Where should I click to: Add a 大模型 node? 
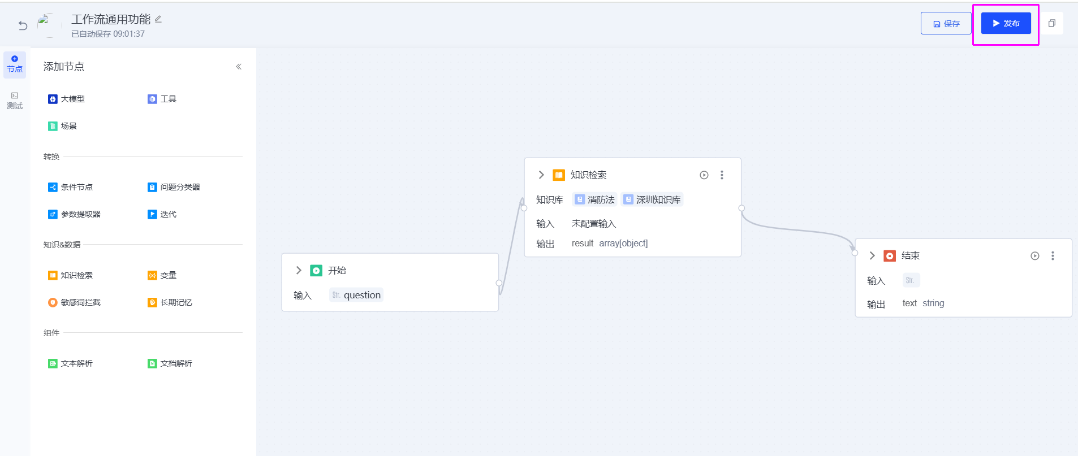click(67, 99)
